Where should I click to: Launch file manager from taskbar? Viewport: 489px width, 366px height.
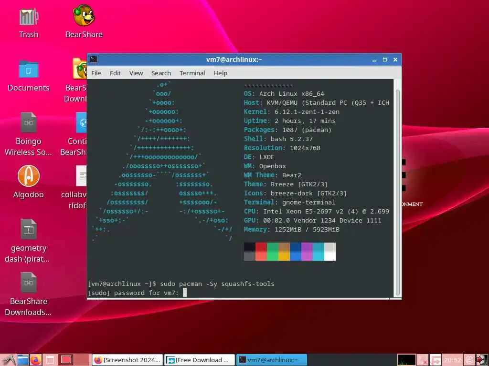[x=23, y=360]
